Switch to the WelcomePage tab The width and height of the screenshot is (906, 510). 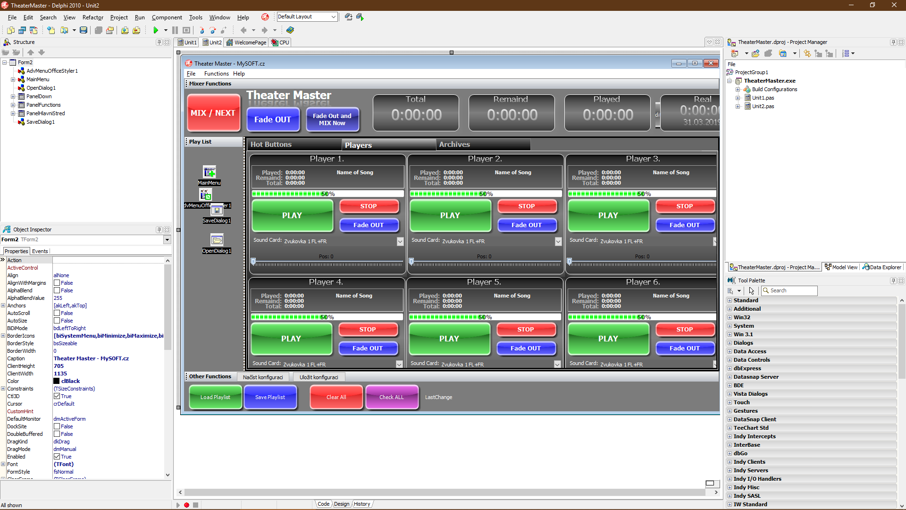click(x=246, y=42)
